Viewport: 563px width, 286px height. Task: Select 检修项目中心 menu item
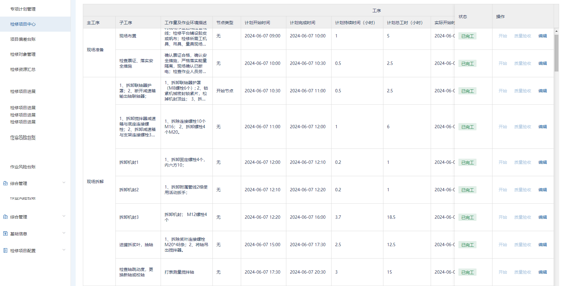point(23,24)
